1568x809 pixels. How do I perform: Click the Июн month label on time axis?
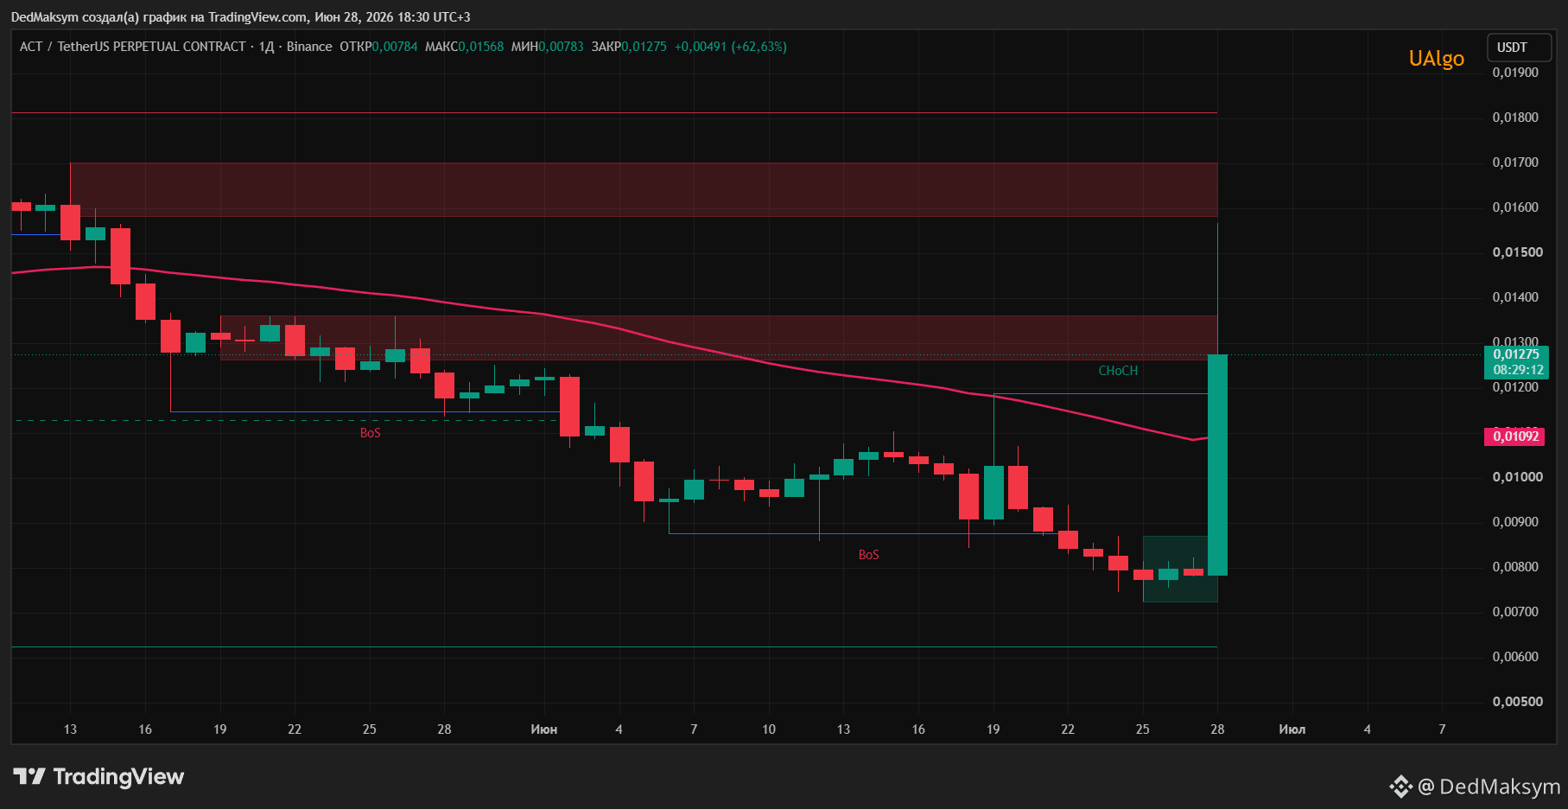coord(543,729)
